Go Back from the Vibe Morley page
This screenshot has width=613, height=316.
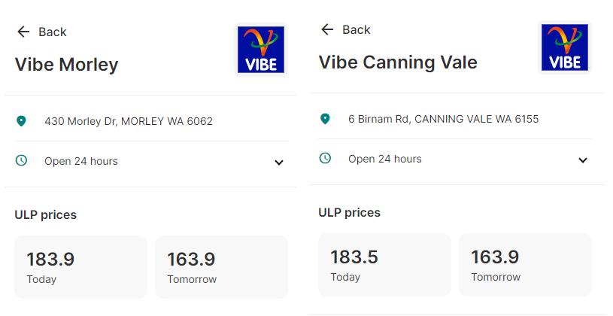coord(42,32)
